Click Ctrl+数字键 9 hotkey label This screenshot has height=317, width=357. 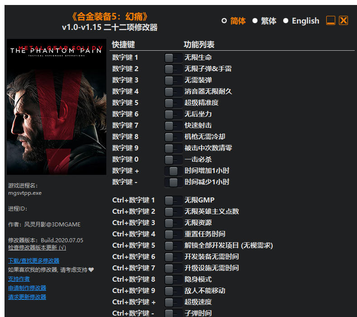[133, 291]
